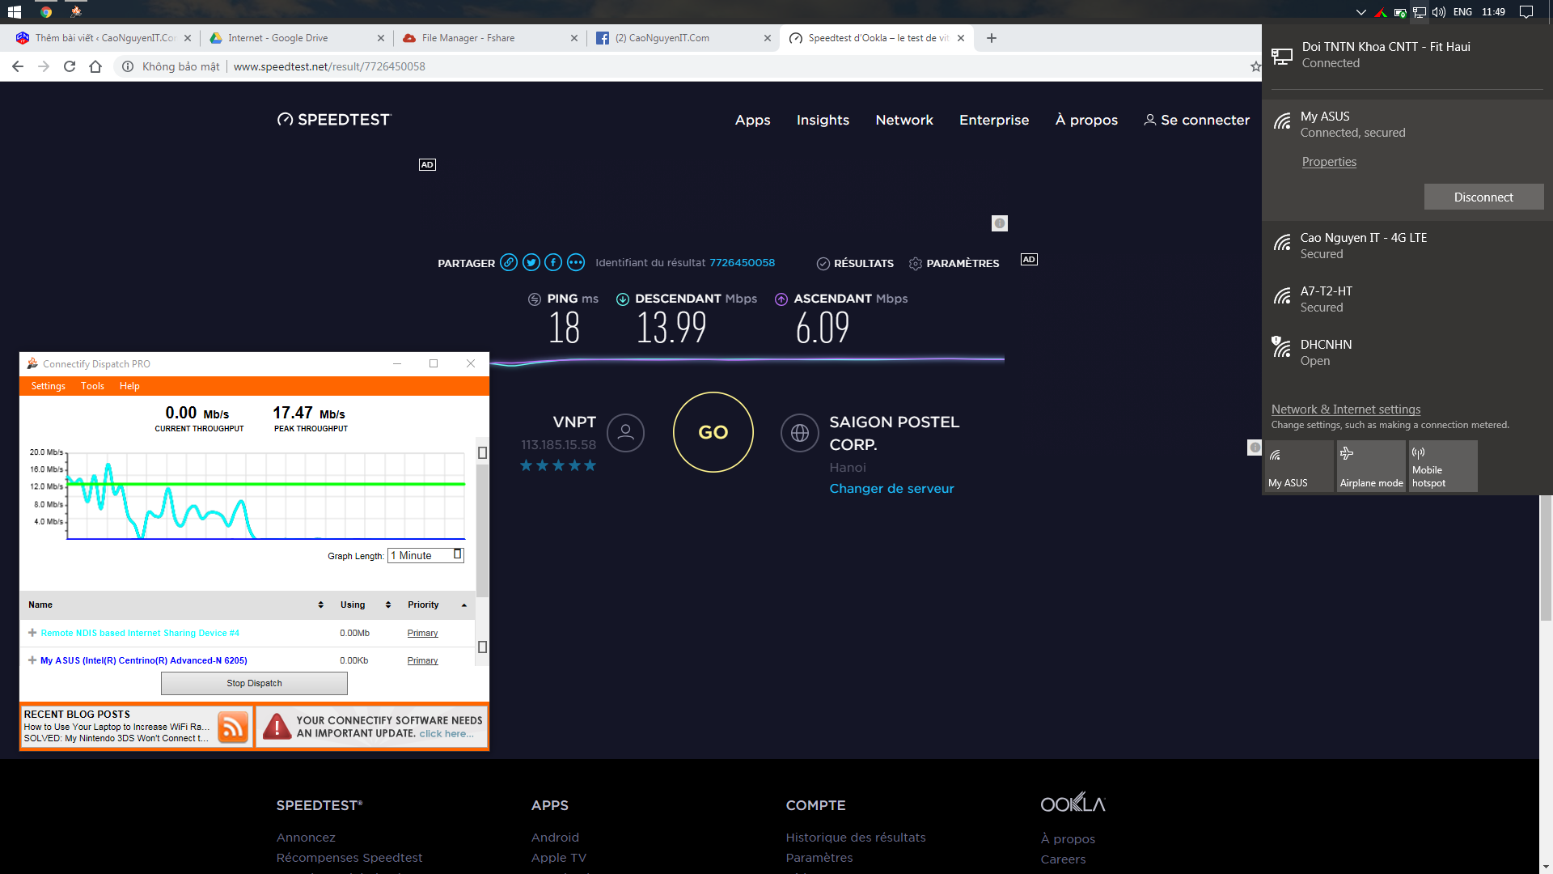Open Windows Start menu
Screen dimensions: 1553x874
click(14, 12)
